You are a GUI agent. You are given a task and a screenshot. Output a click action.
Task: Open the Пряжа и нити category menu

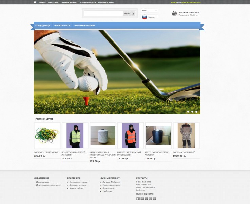coord(62,26)
